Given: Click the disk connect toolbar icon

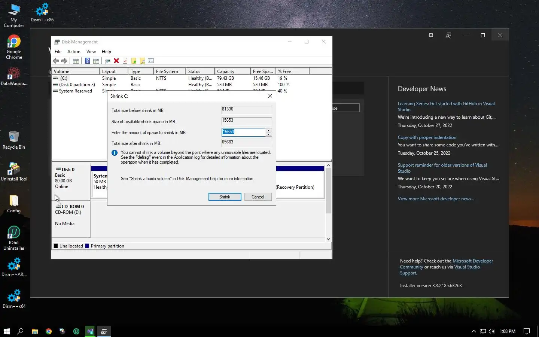Looking at the screenshot, I should tap(107, 61).
